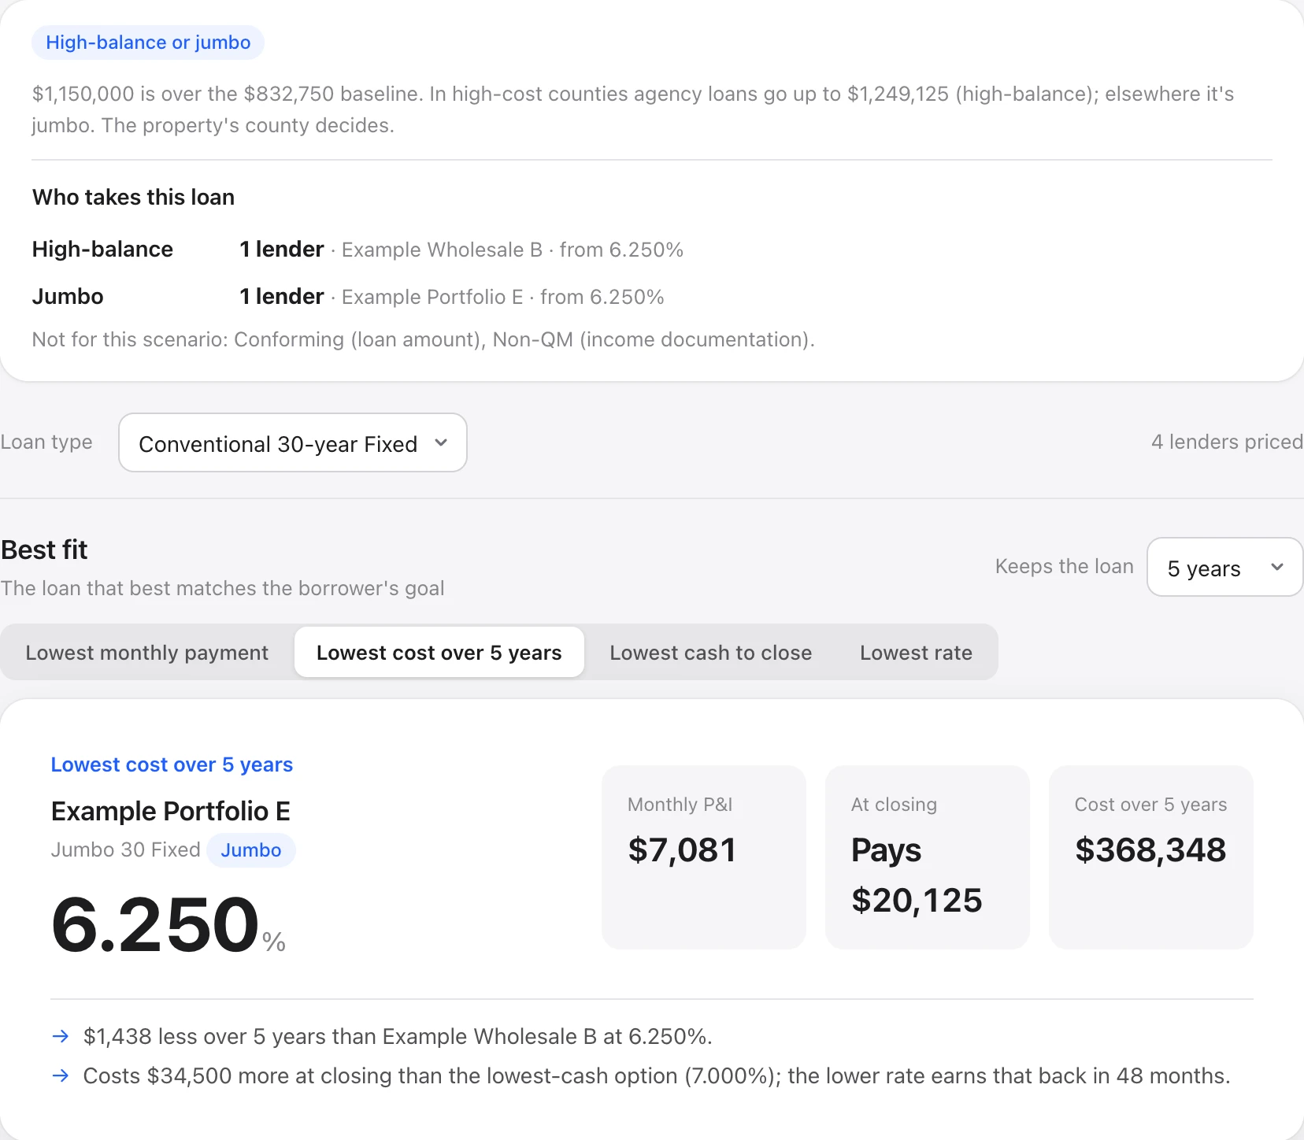This screenshot has width=1304, height=1140.
Task: Click the Example Portfolio E heading
Action: [171, 811]
